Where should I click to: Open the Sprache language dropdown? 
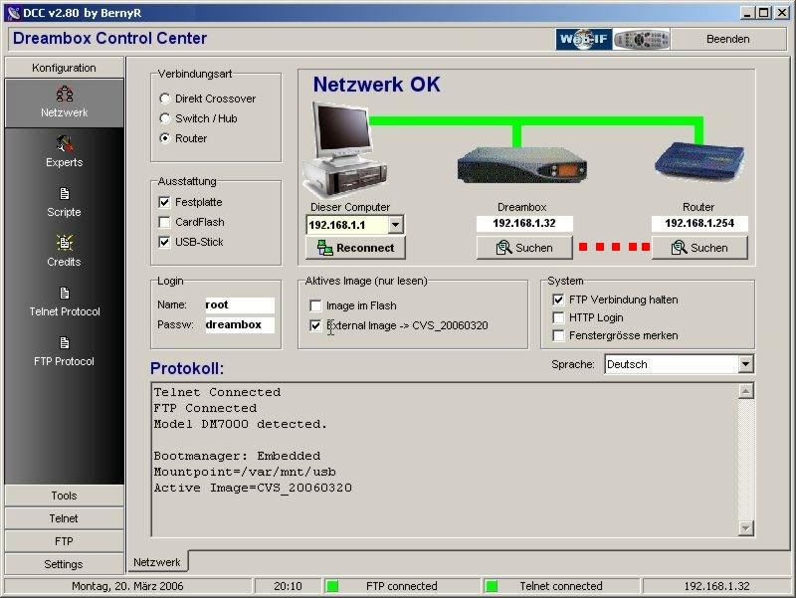[x=745, y=365]
